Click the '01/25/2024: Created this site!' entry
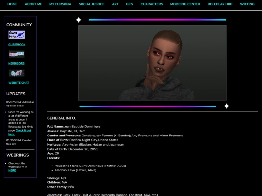This screenshot has height=196, width=262. tap(19, 142)
